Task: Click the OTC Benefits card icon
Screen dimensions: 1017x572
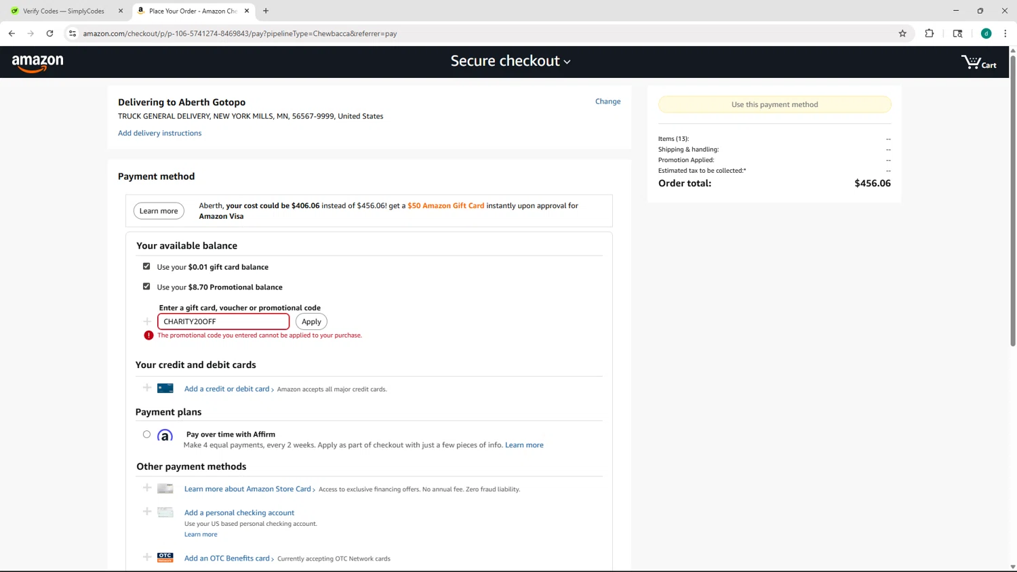Action: [165, 558]
